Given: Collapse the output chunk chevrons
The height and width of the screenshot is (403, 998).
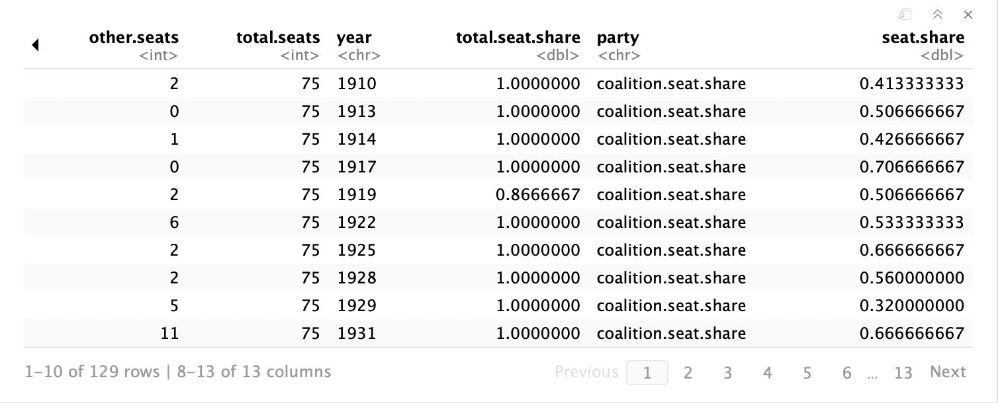Looking at the screenshot, I should [937, 15].
